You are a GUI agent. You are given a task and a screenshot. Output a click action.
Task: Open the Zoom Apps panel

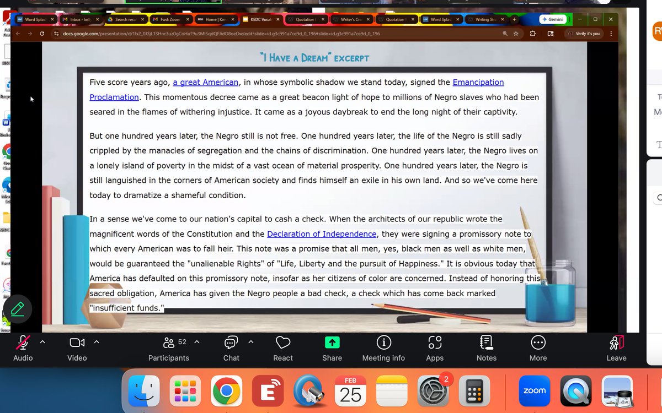click(x=435, y=349)
